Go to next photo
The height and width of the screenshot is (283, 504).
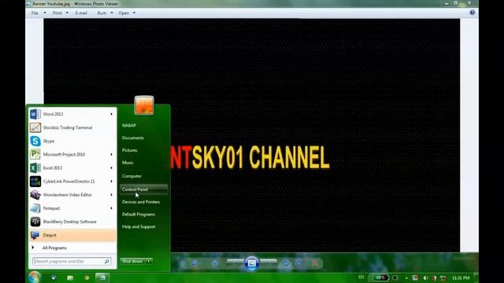(269, 263)
